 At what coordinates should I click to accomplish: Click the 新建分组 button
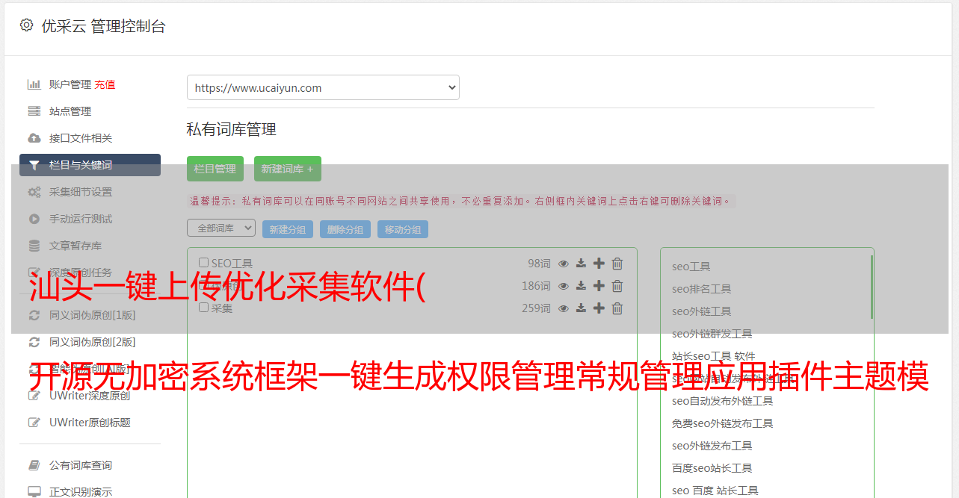click(x=288, y=229)
